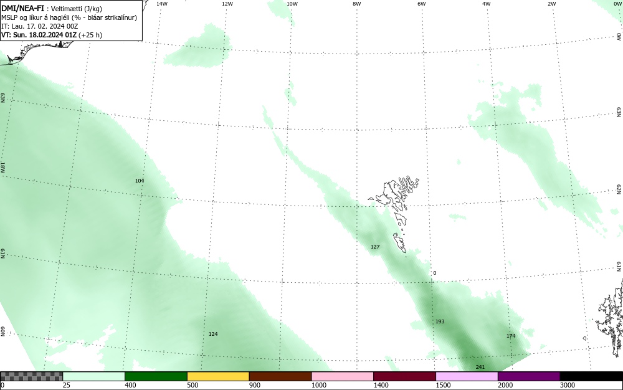
Task: Click the value 0 southeast of the islands
Action: click(x=435, y=273)
